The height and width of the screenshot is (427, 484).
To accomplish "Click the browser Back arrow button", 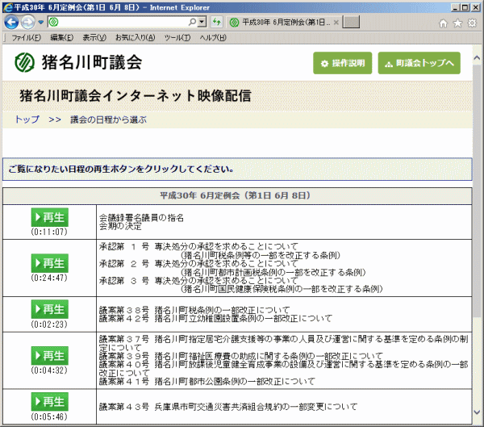I will (x=12, y=22).
